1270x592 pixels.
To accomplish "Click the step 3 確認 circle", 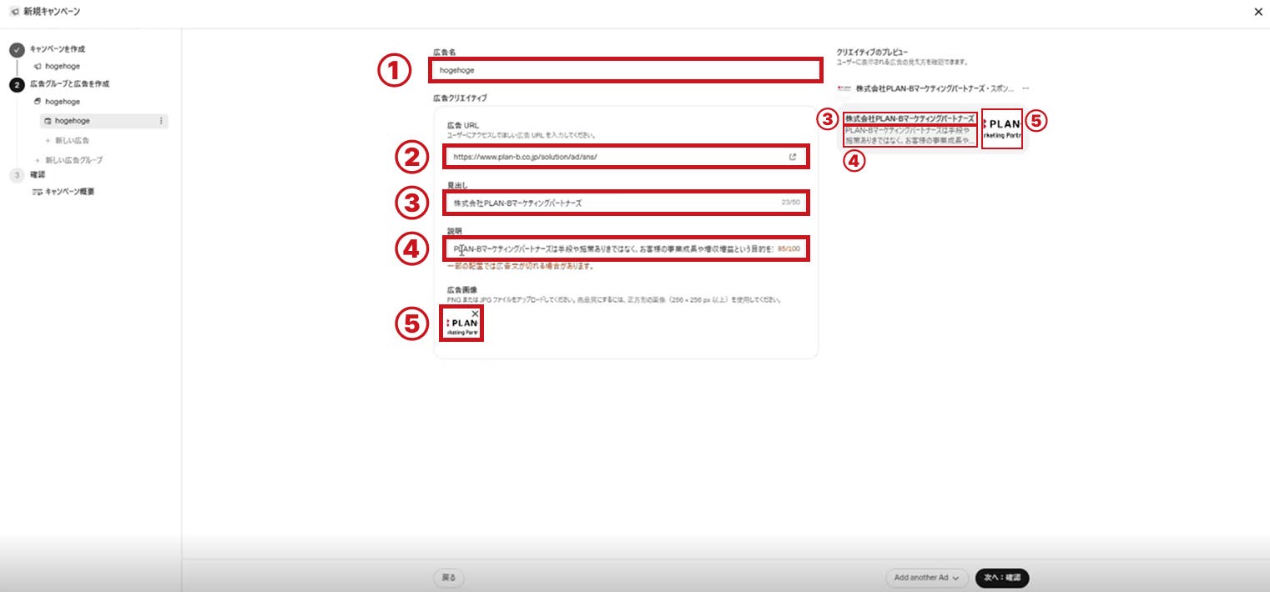I will click(17, 175).
